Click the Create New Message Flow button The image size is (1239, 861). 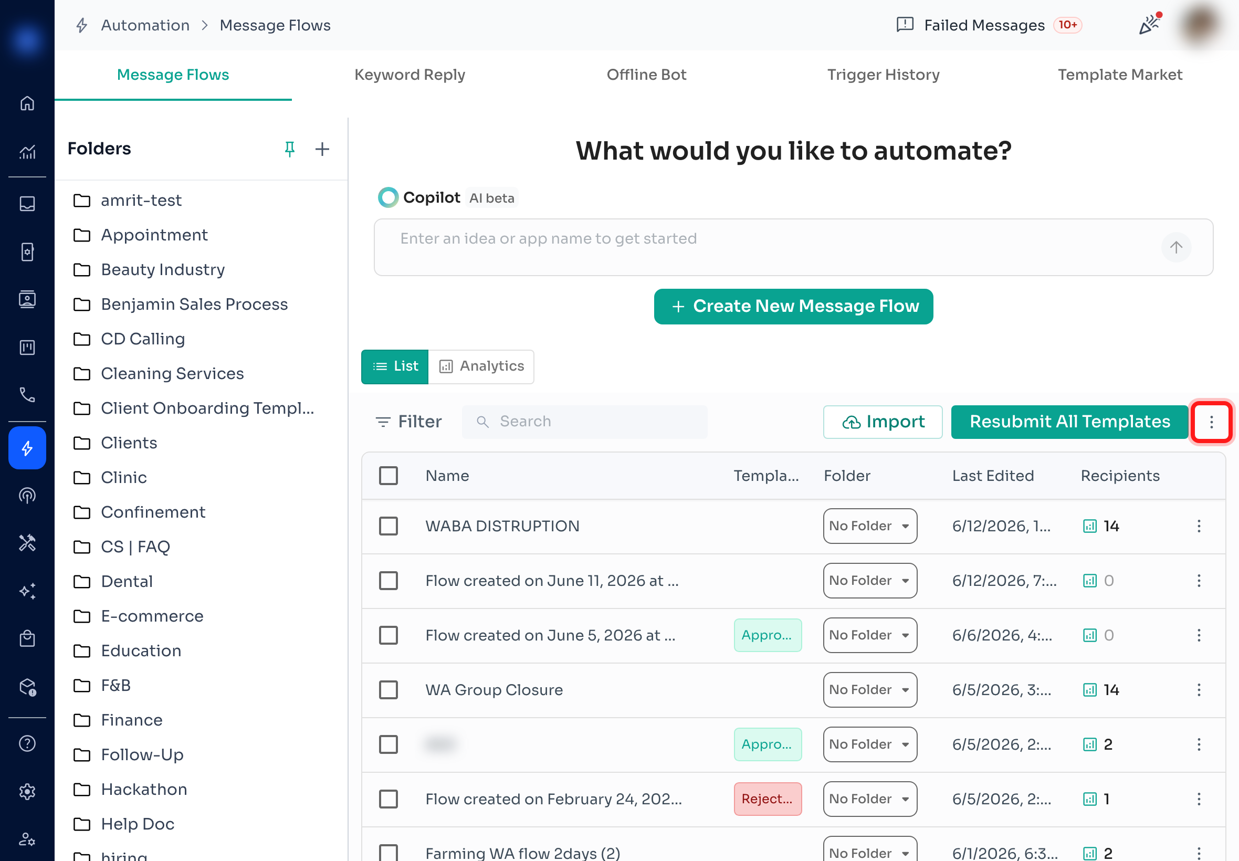793,307
